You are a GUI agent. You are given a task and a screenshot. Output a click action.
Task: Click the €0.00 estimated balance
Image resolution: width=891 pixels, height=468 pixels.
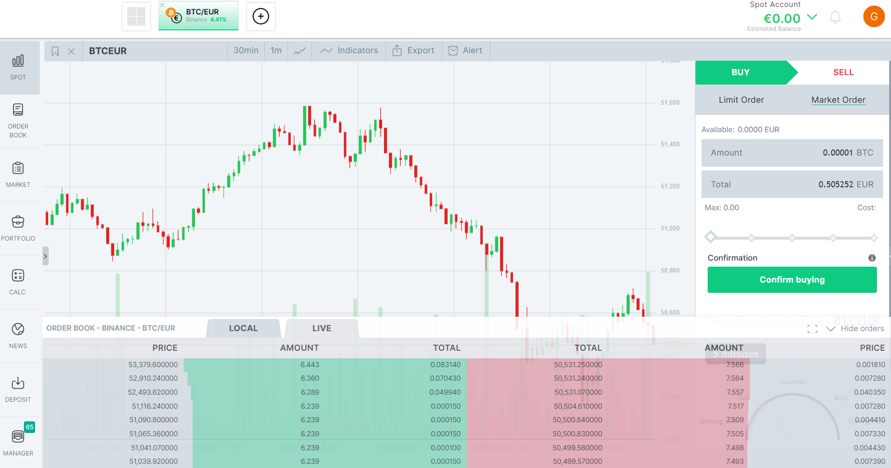click(x=782, y=19)
